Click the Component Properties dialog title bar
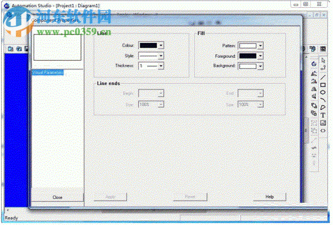 pos(165,21)
